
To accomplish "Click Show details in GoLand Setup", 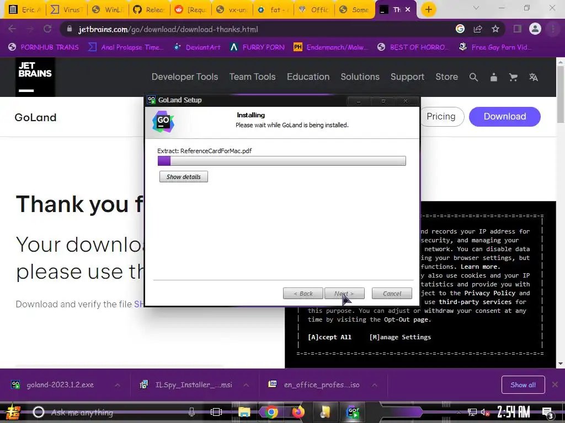I will tap(183, 177).
